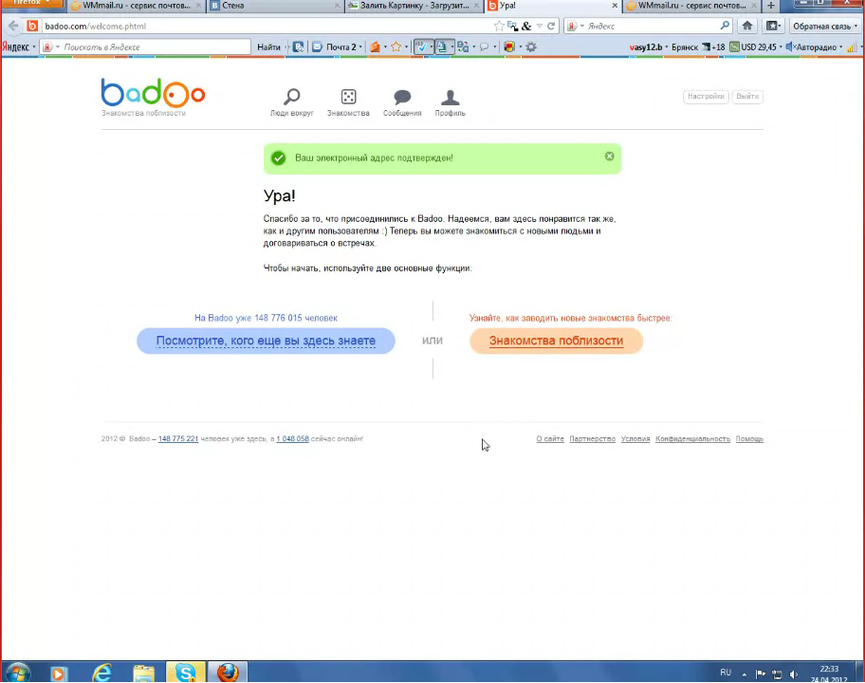The height and width of the screenshot is (683, 865).
Task: Open Конфиденциальность footer link
Action: [693, 438]
